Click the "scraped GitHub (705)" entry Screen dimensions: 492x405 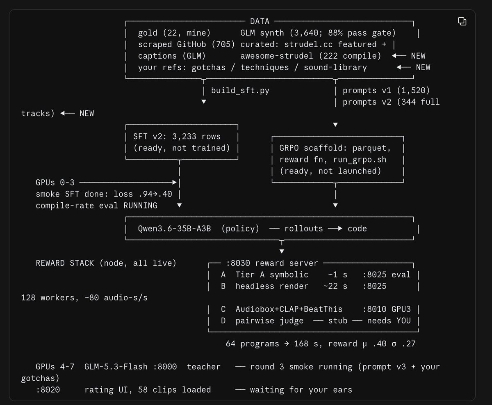pyautogui.click(x=187, y=44)
